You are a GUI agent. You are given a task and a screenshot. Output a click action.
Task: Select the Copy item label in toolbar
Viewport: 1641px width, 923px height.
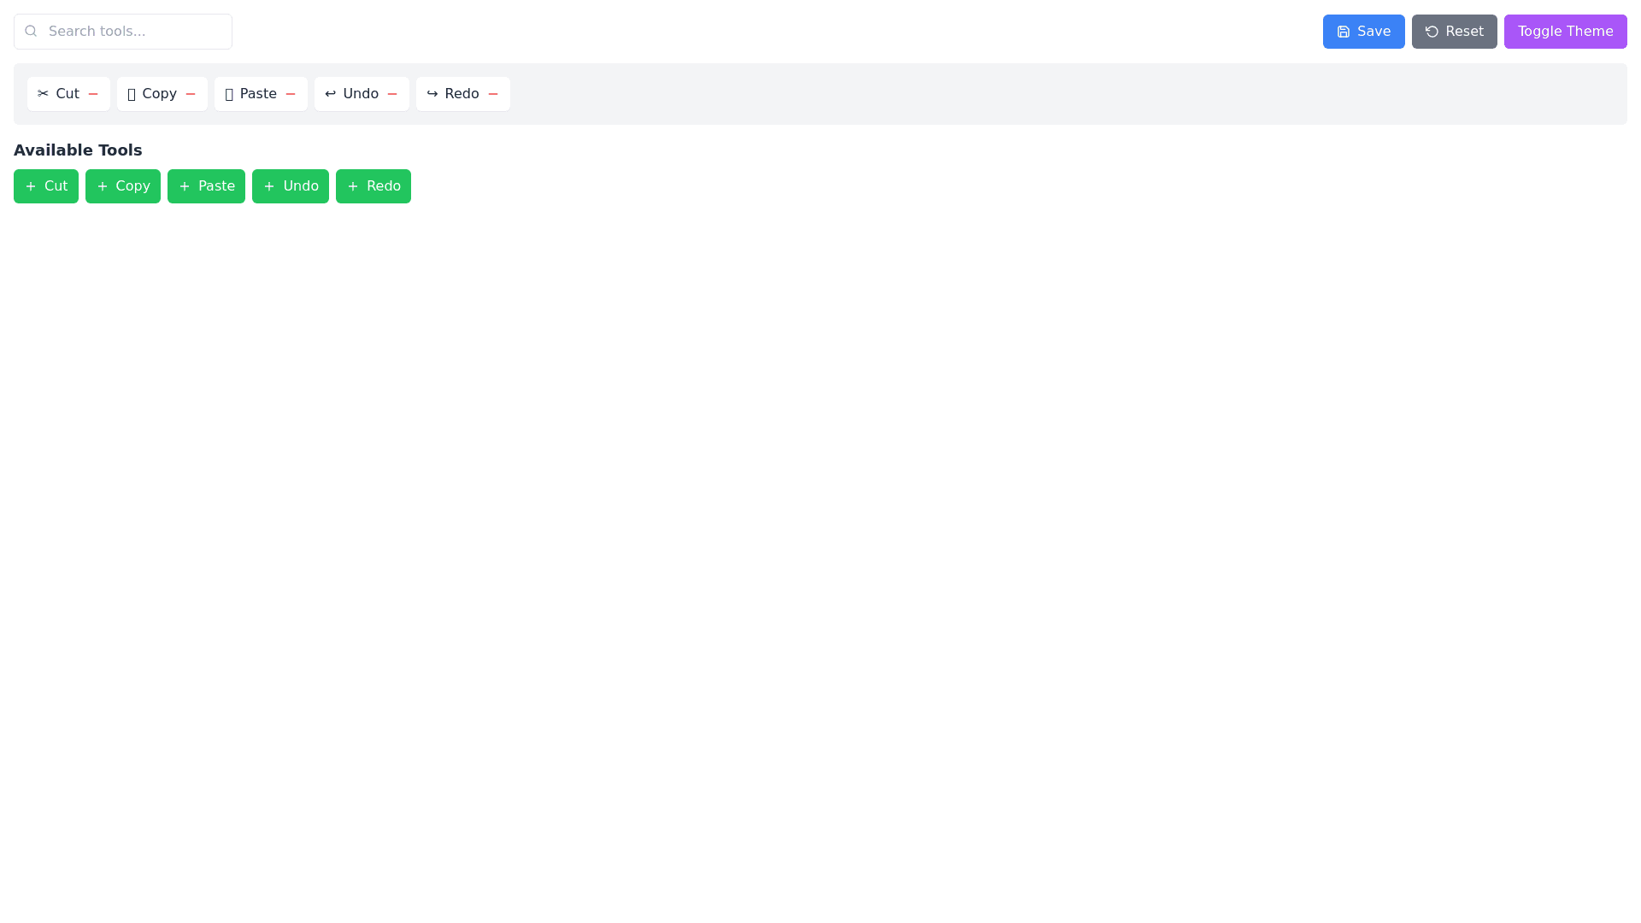[160, 94]
